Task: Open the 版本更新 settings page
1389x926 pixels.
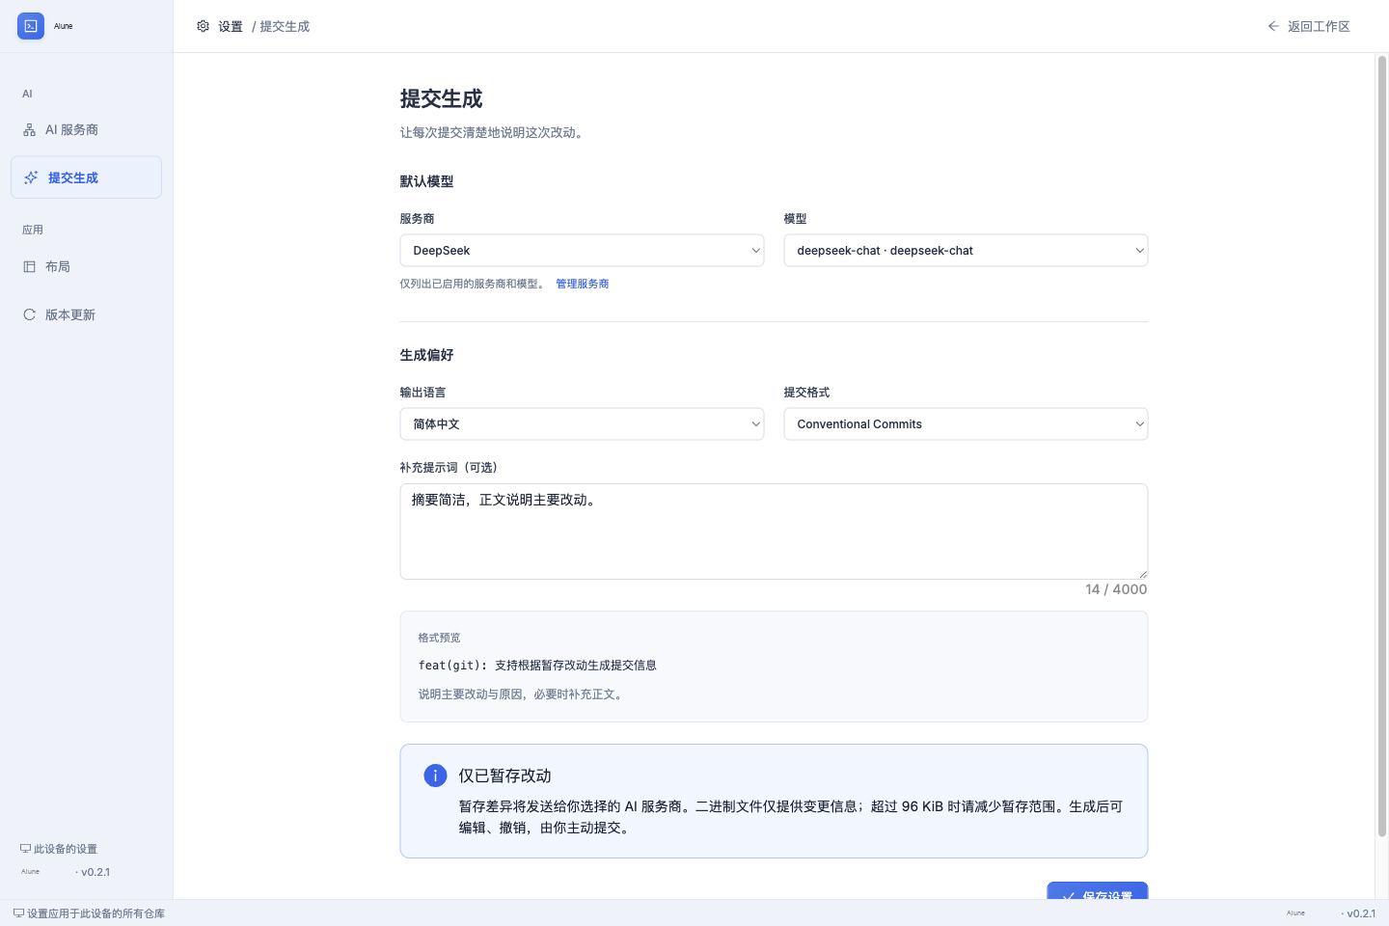Action: pos(86,314)
